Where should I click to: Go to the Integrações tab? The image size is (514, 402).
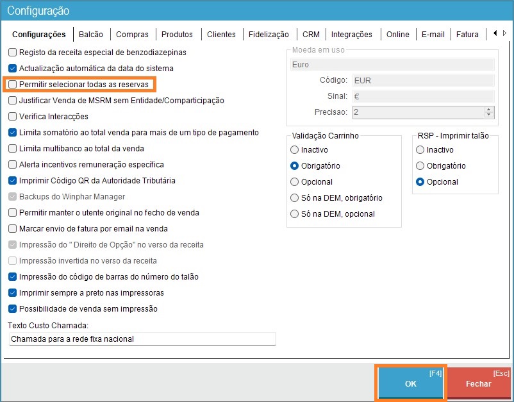coord(352,35)
